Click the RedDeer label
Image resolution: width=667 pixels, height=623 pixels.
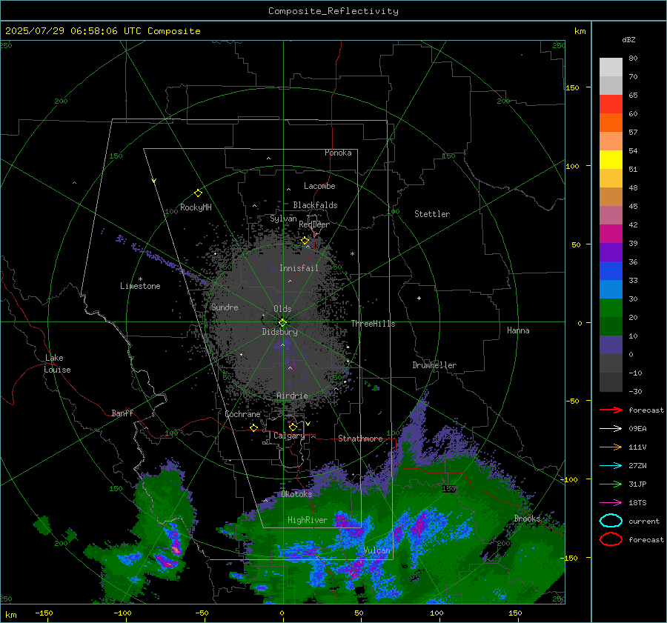314,224
